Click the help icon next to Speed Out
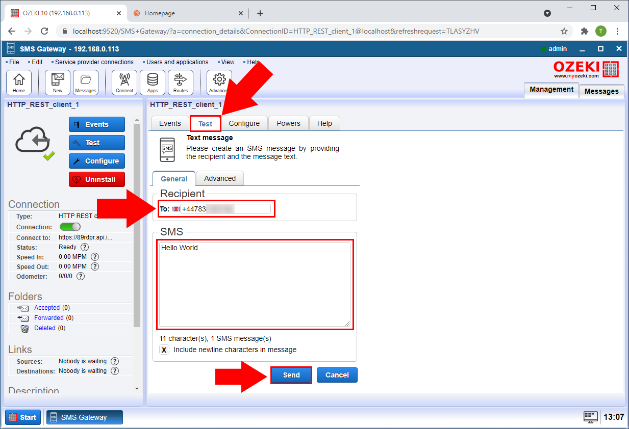Viewport: 629px width, 429px height. pos(95,266)
